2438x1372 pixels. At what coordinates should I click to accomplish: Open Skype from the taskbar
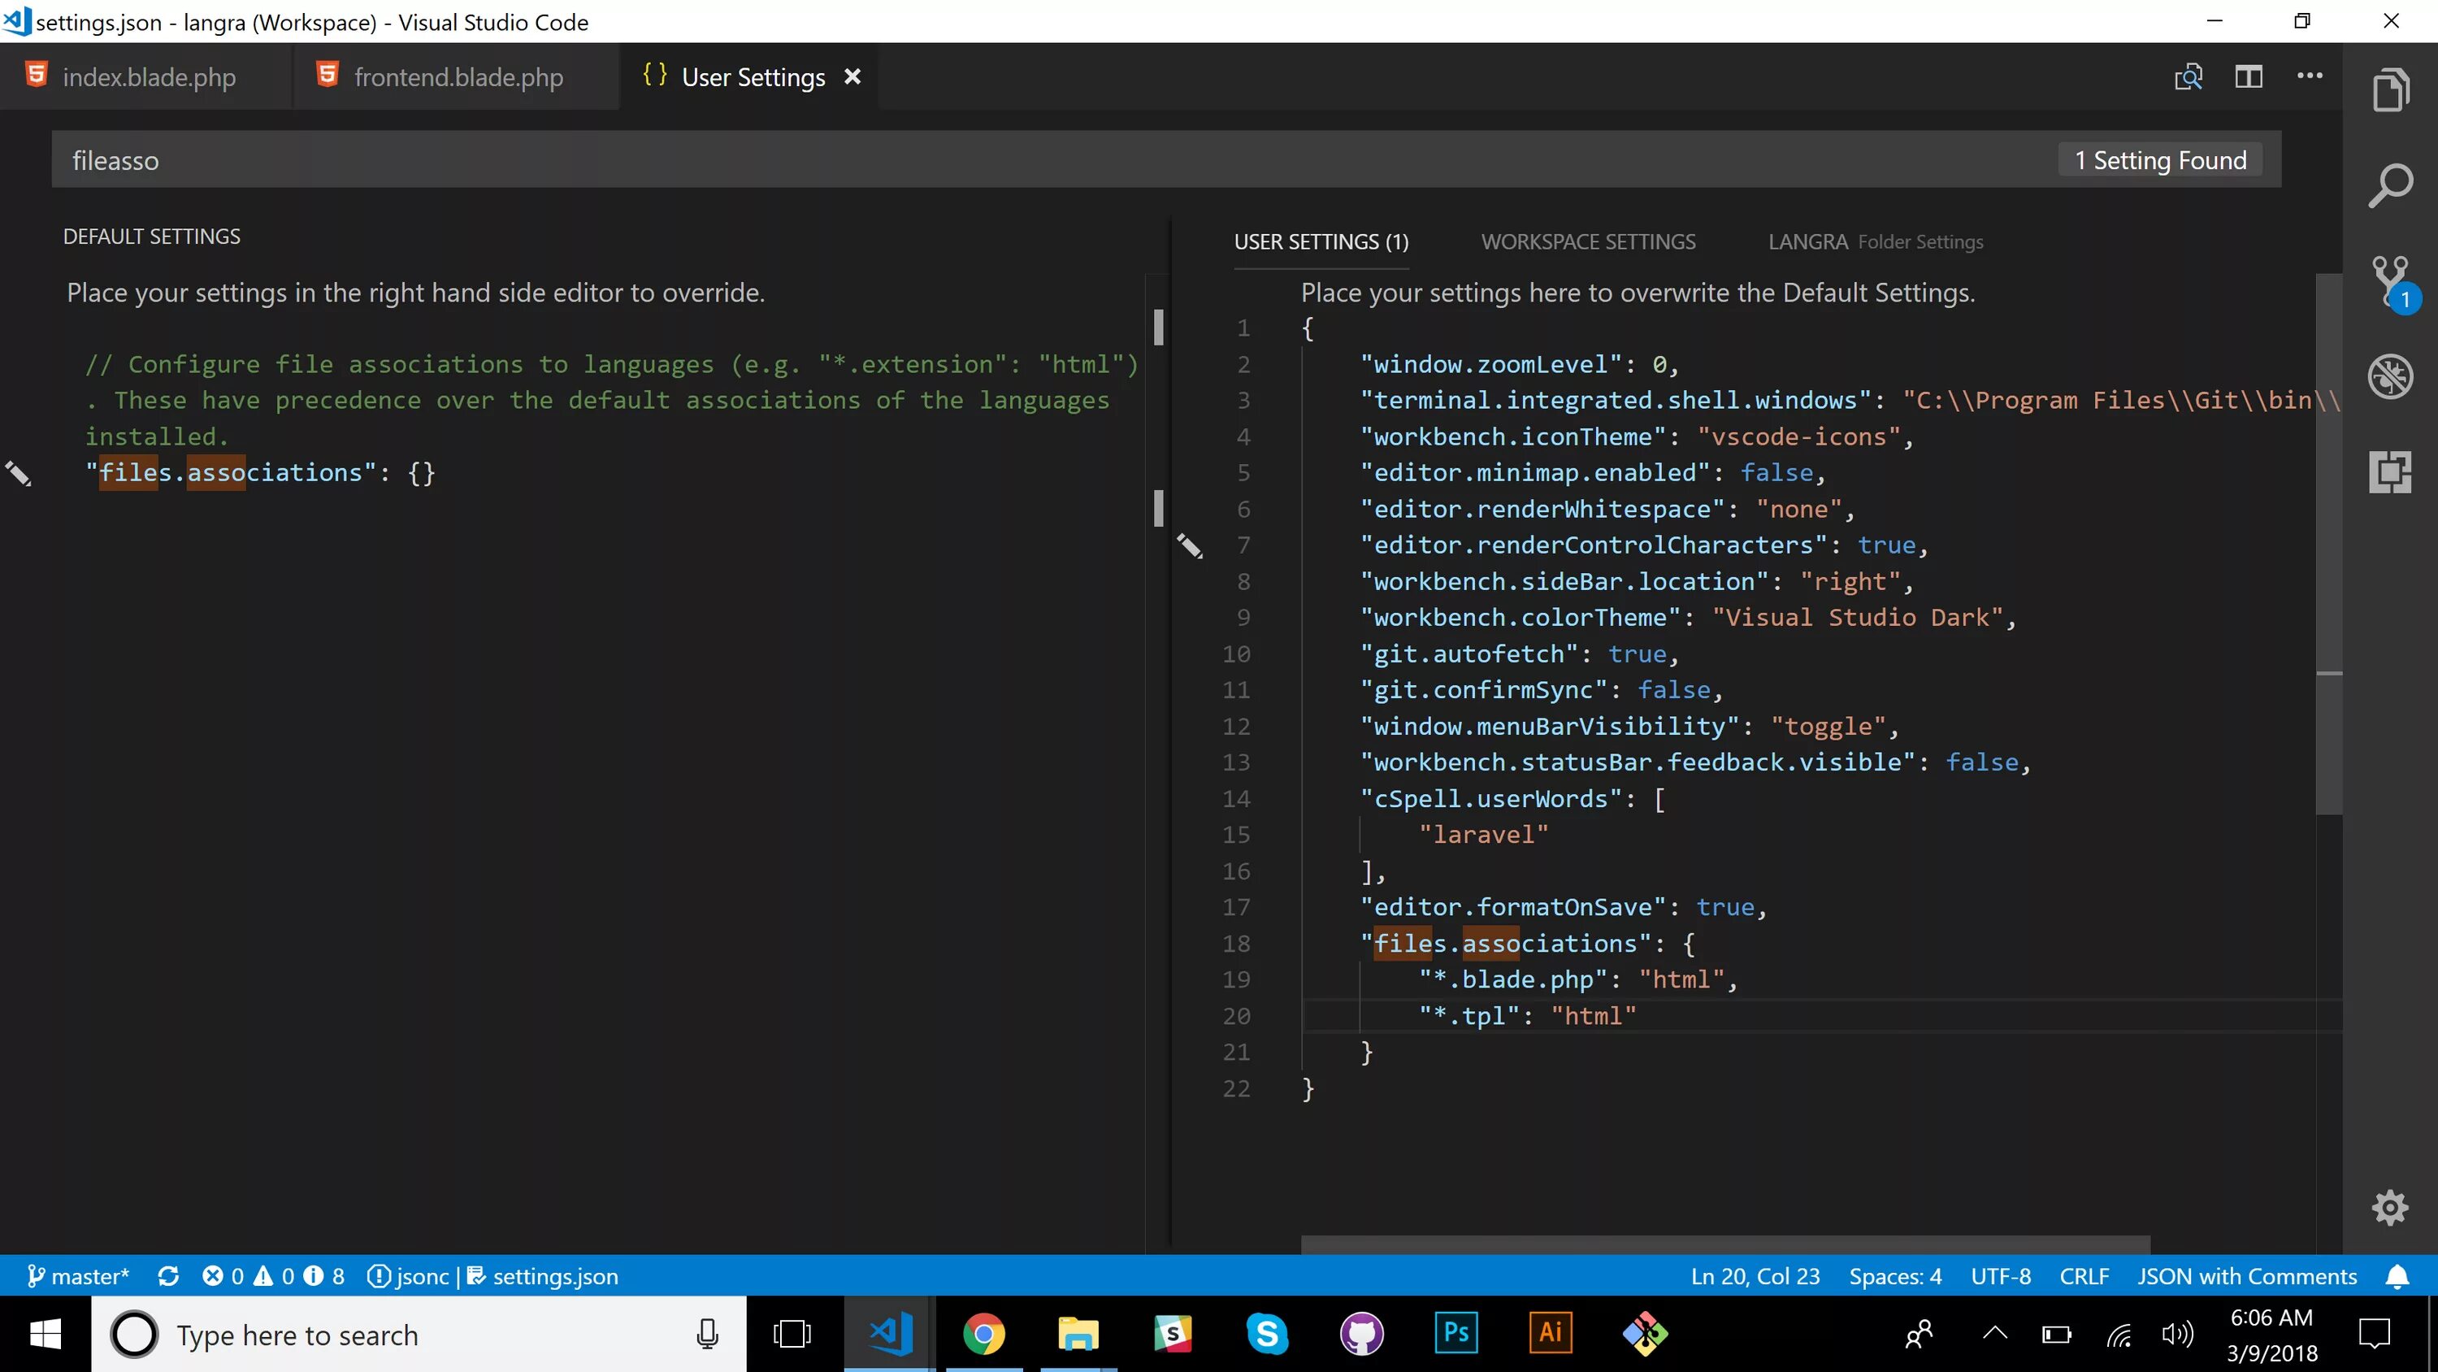coord(1267,1334)
